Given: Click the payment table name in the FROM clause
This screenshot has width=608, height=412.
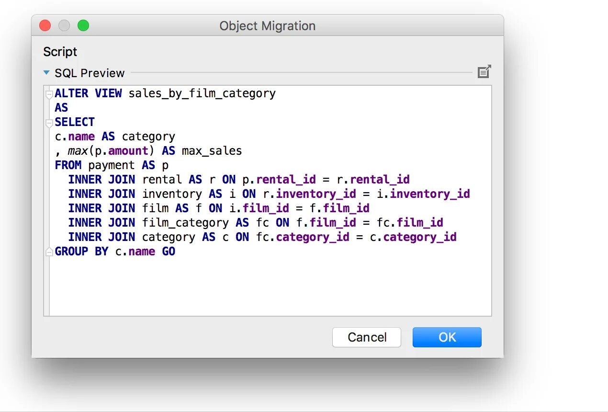Looking at the screenshot, I should (112, 166).
